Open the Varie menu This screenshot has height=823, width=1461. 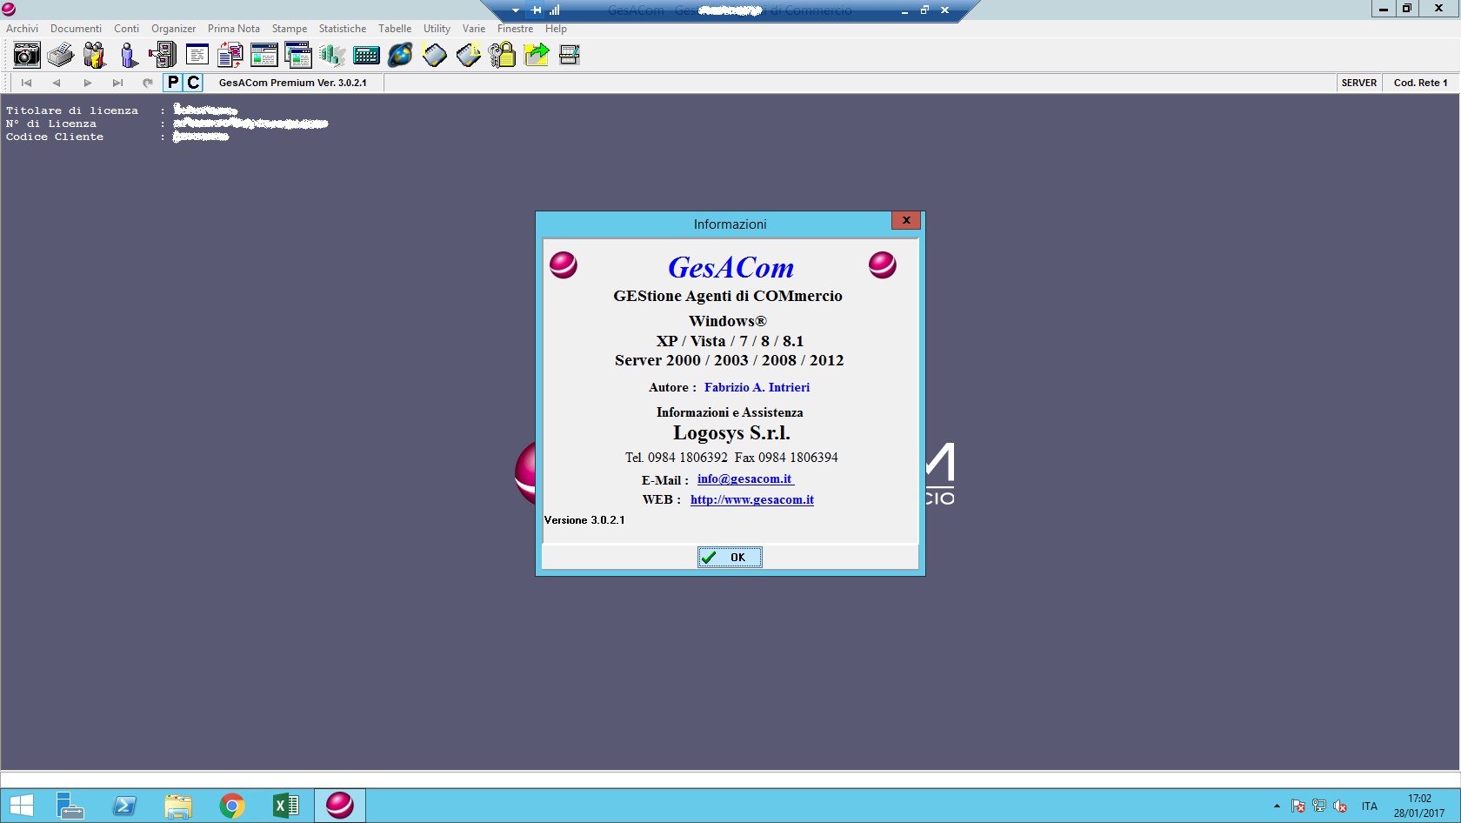click(x=474, y=29)
